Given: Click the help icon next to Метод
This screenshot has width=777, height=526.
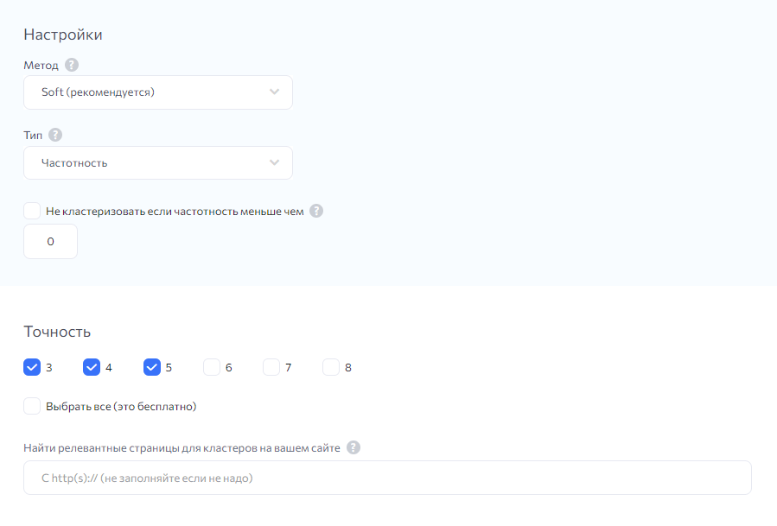Looking at the screenshot, I should [72, 65].
